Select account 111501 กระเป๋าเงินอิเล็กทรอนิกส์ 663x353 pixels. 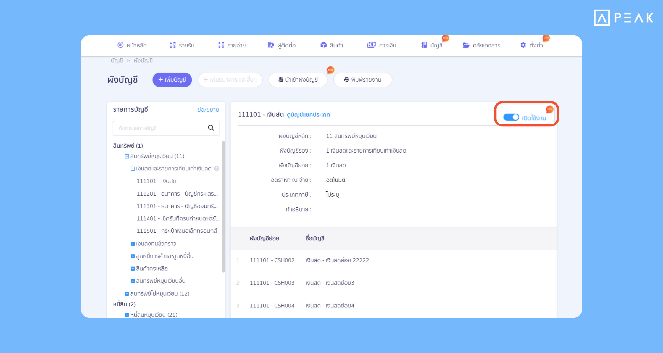click(177, 231)
